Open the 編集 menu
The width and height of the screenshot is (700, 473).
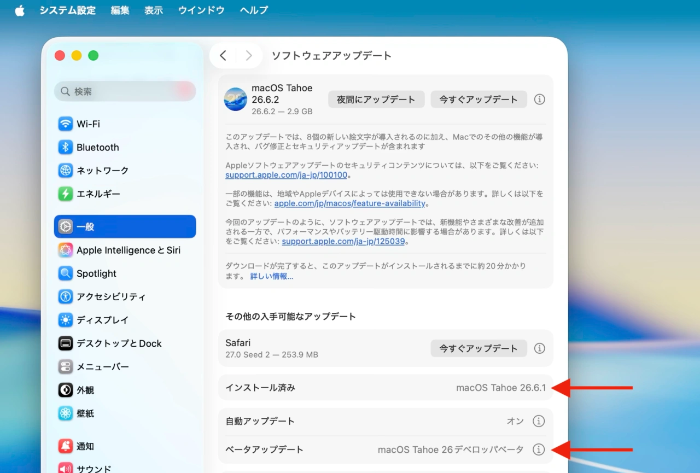pos(120,10)
